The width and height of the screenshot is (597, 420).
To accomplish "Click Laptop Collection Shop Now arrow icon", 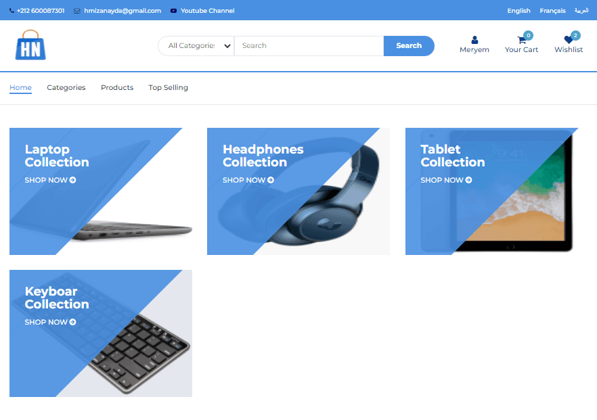I will click(x=72, y=180).
